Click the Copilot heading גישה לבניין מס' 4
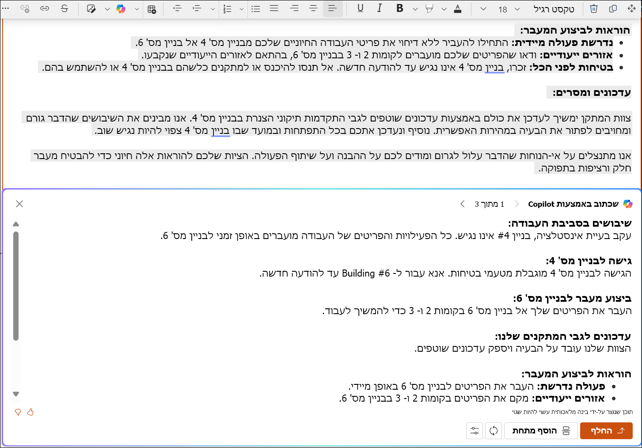This screenshot has height=448, width=642. [589, 261]
